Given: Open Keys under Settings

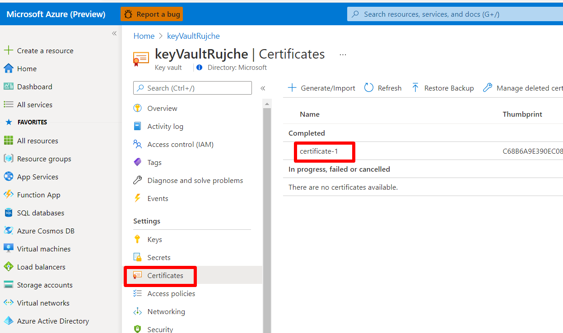Looking at the screenshot, I should [154, 239].
